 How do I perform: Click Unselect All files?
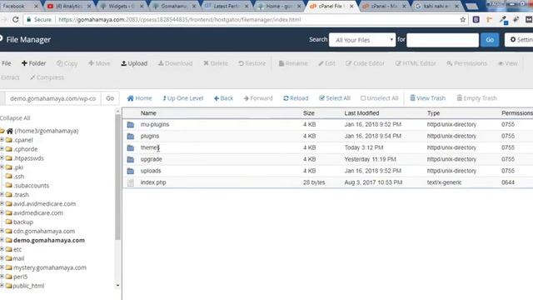click(380, 98)
